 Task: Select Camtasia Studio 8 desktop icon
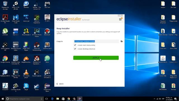(x=16, y=87)
